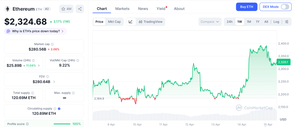The width and height of the screenshot is (295, 127).
Task: Click the Ethereum diamond logo icon
Action: 7,9
